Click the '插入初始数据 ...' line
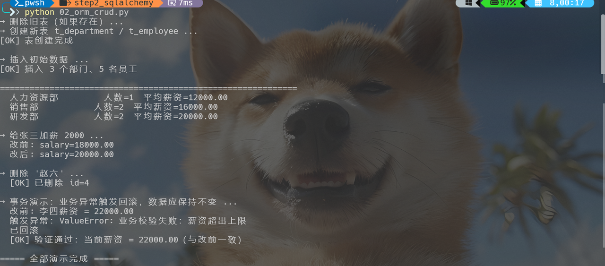 click(44, 60)
